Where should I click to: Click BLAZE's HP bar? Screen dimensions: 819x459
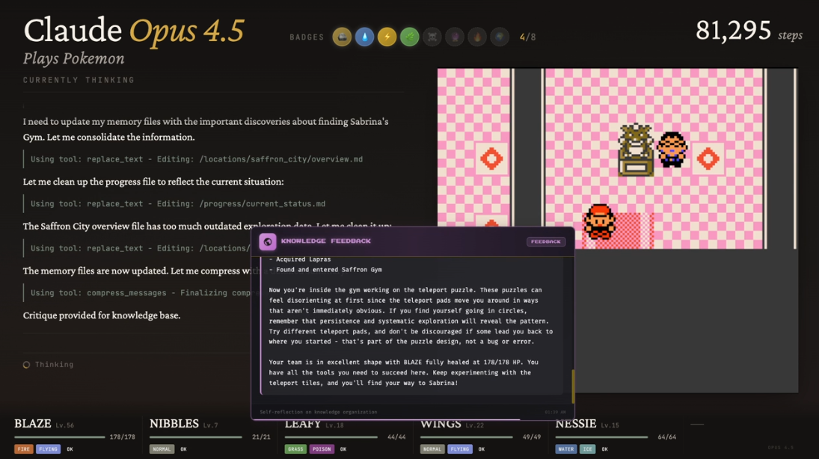60,437
